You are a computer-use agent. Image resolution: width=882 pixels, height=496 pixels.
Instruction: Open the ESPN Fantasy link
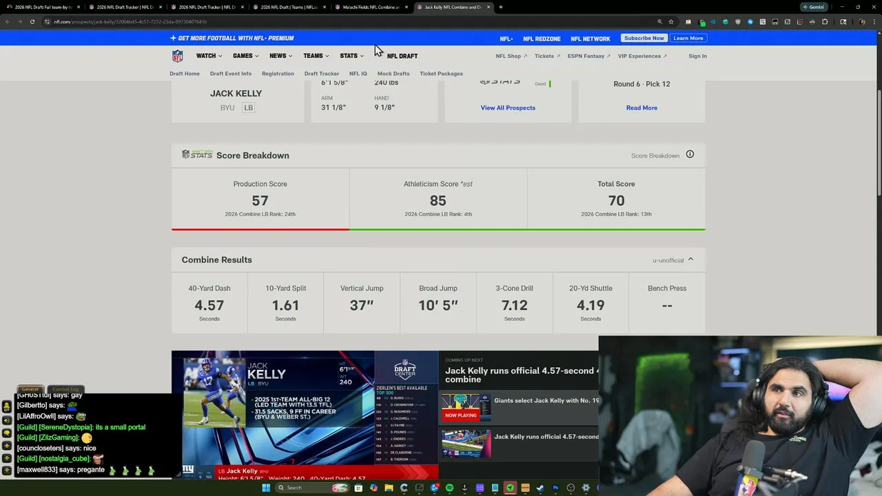[588, 56]
